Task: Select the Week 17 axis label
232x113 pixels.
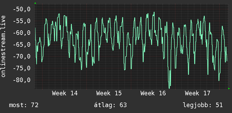Action: coord(198,93)
